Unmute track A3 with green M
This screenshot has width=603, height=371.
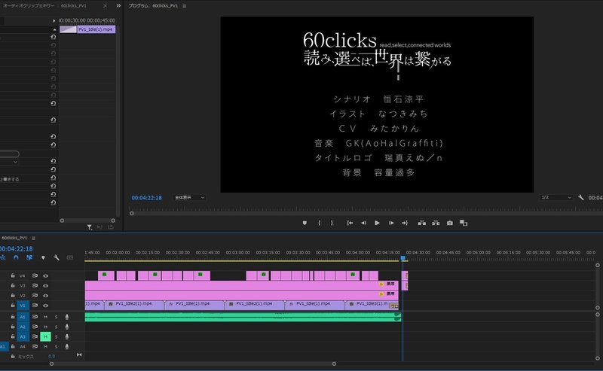tap(45, 337)
